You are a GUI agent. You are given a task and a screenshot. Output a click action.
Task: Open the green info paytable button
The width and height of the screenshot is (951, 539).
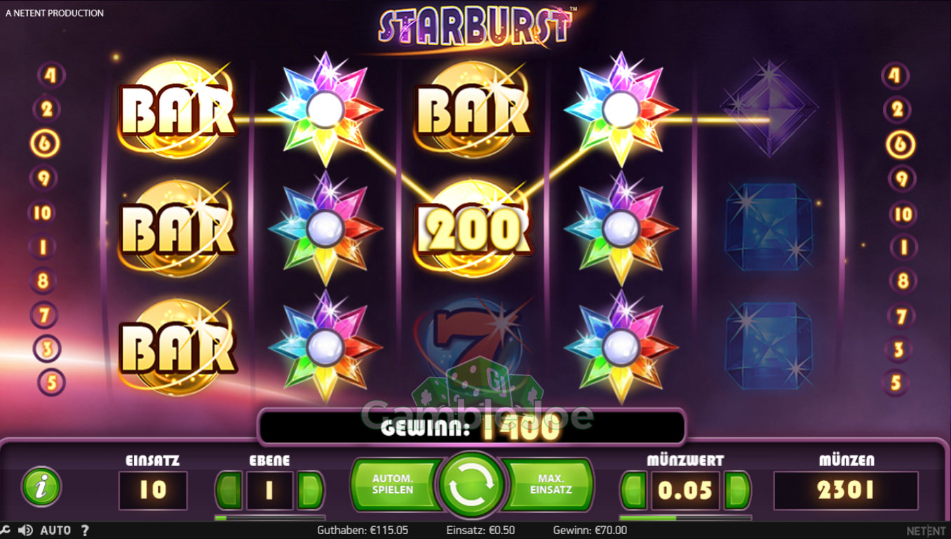coord(41,486)
